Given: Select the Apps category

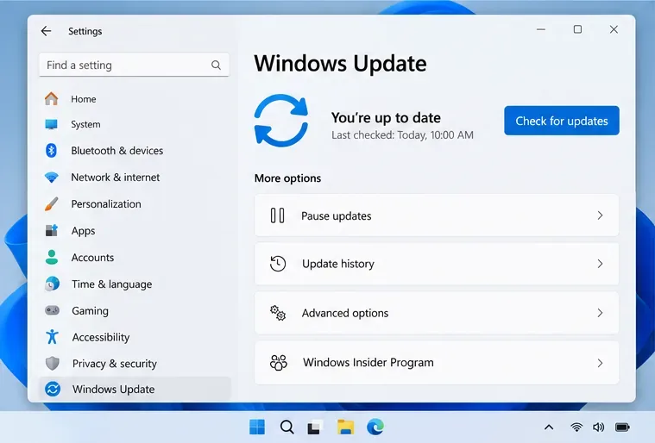Looking at the screenshot, I should click(x=135, y=231).
